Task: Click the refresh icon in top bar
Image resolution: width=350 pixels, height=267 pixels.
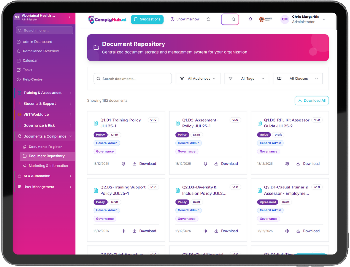Action: 208,19
